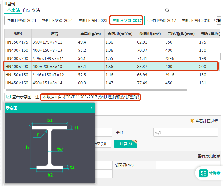The image size is (223, 186).
Task: Click weight value 60.8
Action: (x=82, y=83)
